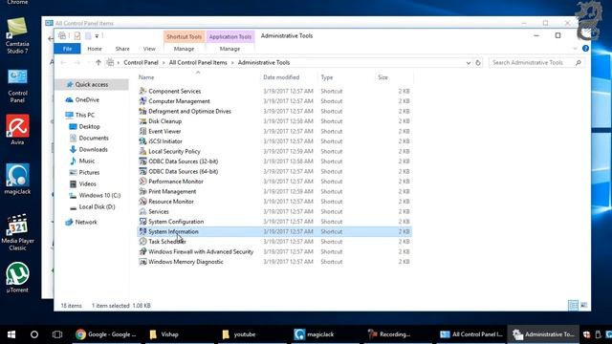The image size is (612, 344).
Task: Click the ODBC Data Sources (64-bit) icon
Action: (142, 171)
